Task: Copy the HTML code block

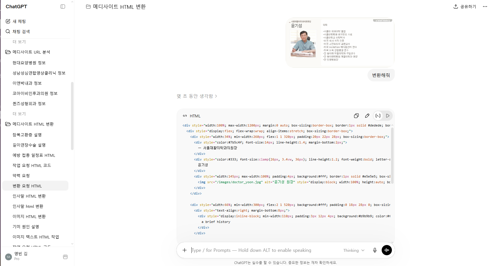Action: point(356,116)
